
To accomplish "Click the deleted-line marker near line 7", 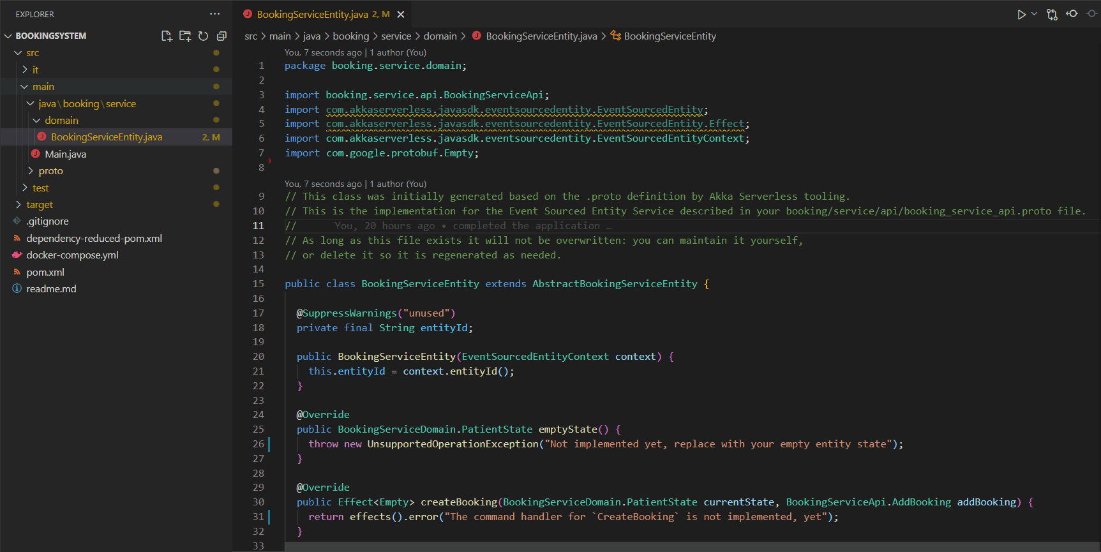I will pyautogui.click(x=270, y=161).
